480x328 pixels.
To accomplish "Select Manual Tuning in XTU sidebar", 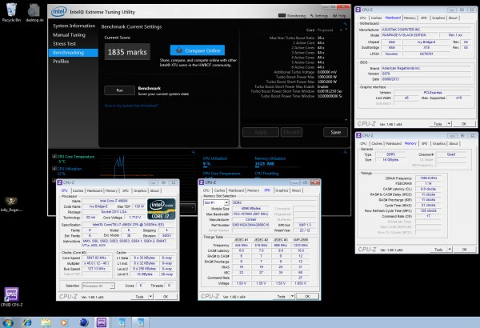I will tap(69, 35).
